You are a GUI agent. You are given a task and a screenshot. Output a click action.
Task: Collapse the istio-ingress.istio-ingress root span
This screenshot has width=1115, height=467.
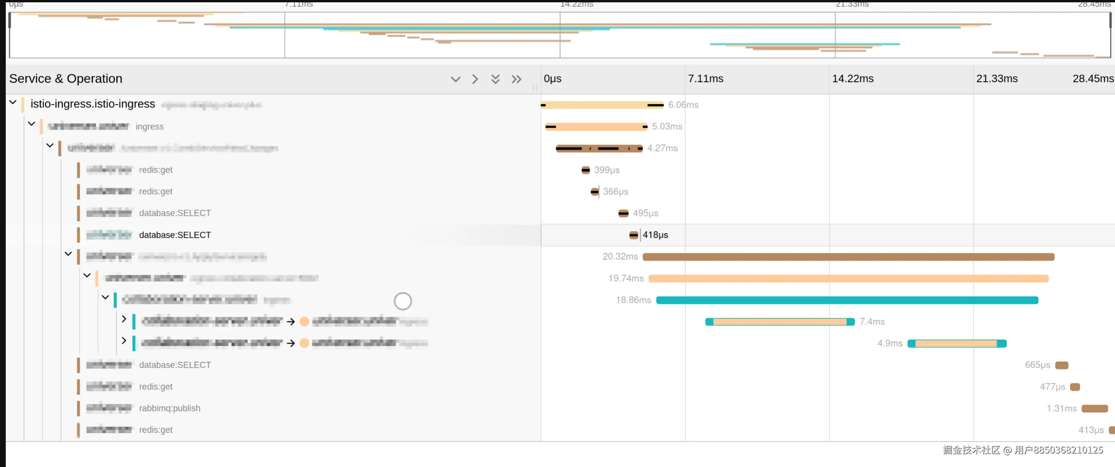(x=13, y=102)
